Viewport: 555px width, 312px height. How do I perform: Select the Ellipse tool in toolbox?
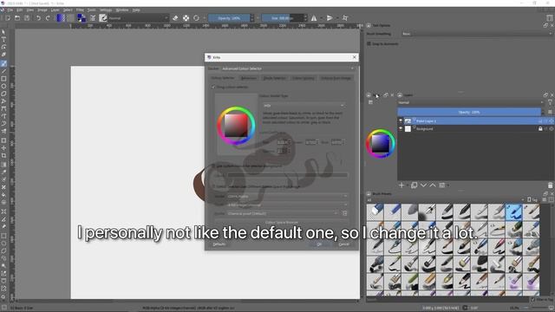(3, 86)
